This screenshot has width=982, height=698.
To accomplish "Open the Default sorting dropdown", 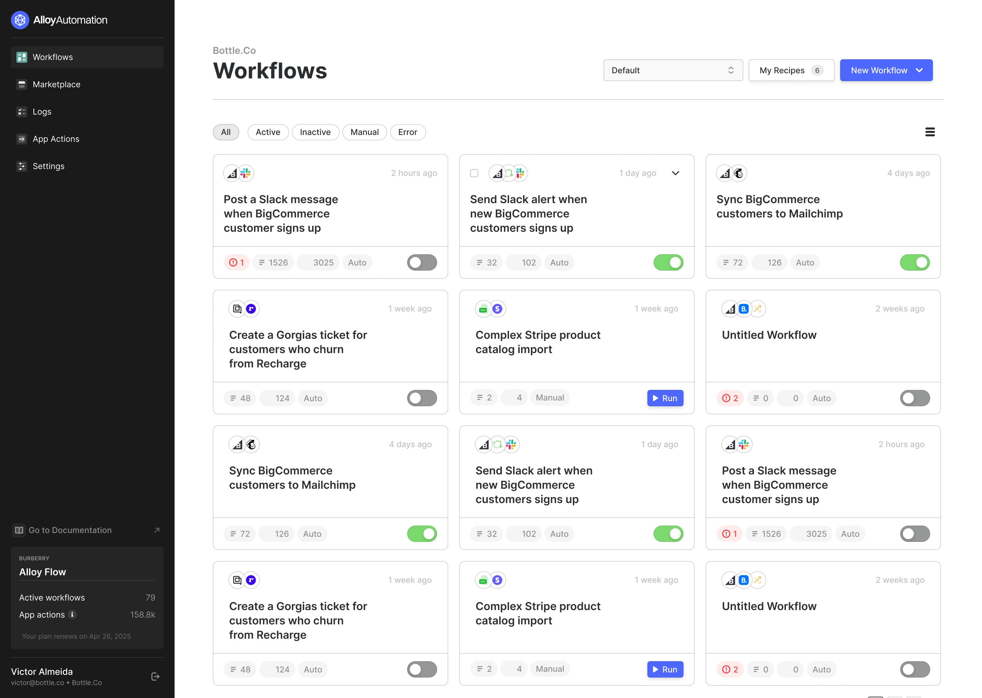I will click(x=673, y=71).
